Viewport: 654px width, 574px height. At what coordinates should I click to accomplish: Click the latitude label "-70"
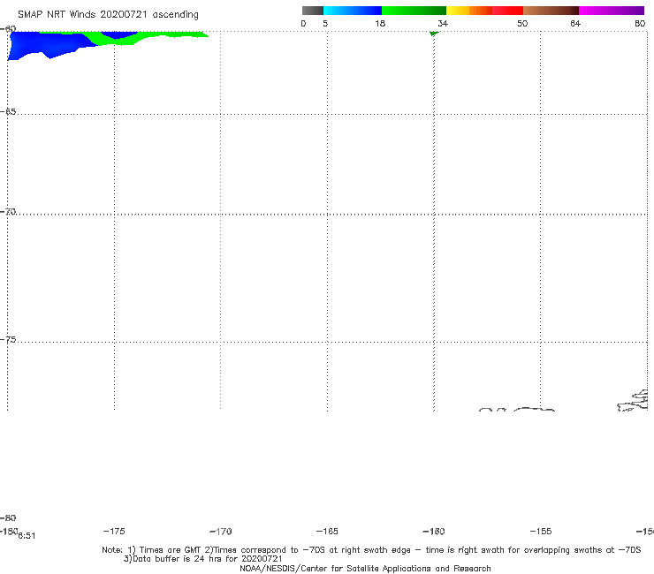[8, 212]
